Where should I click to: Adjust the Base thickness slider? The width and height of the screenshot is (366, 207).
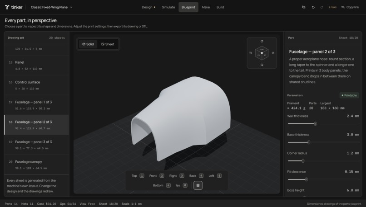click(323, 142)
